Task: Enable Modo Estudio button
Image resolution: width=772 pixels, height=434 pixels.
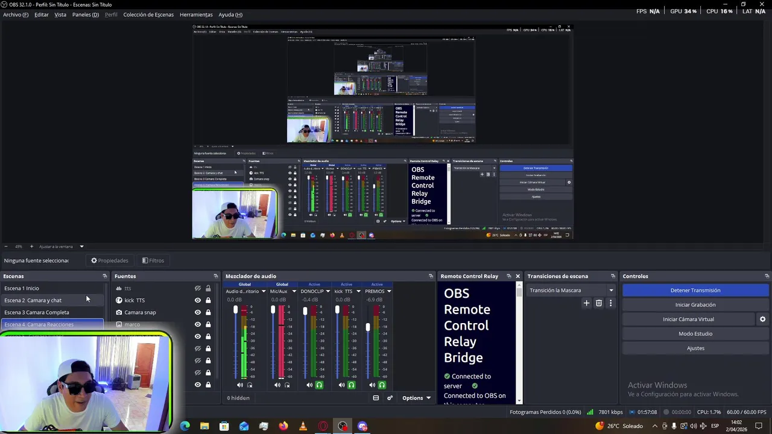Action: click(x=695, y=334)
